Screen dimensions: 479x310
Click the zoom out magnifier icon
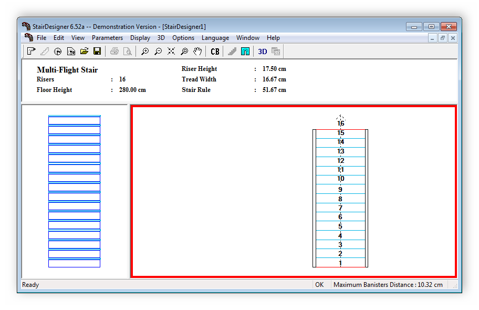coord(158,51)
